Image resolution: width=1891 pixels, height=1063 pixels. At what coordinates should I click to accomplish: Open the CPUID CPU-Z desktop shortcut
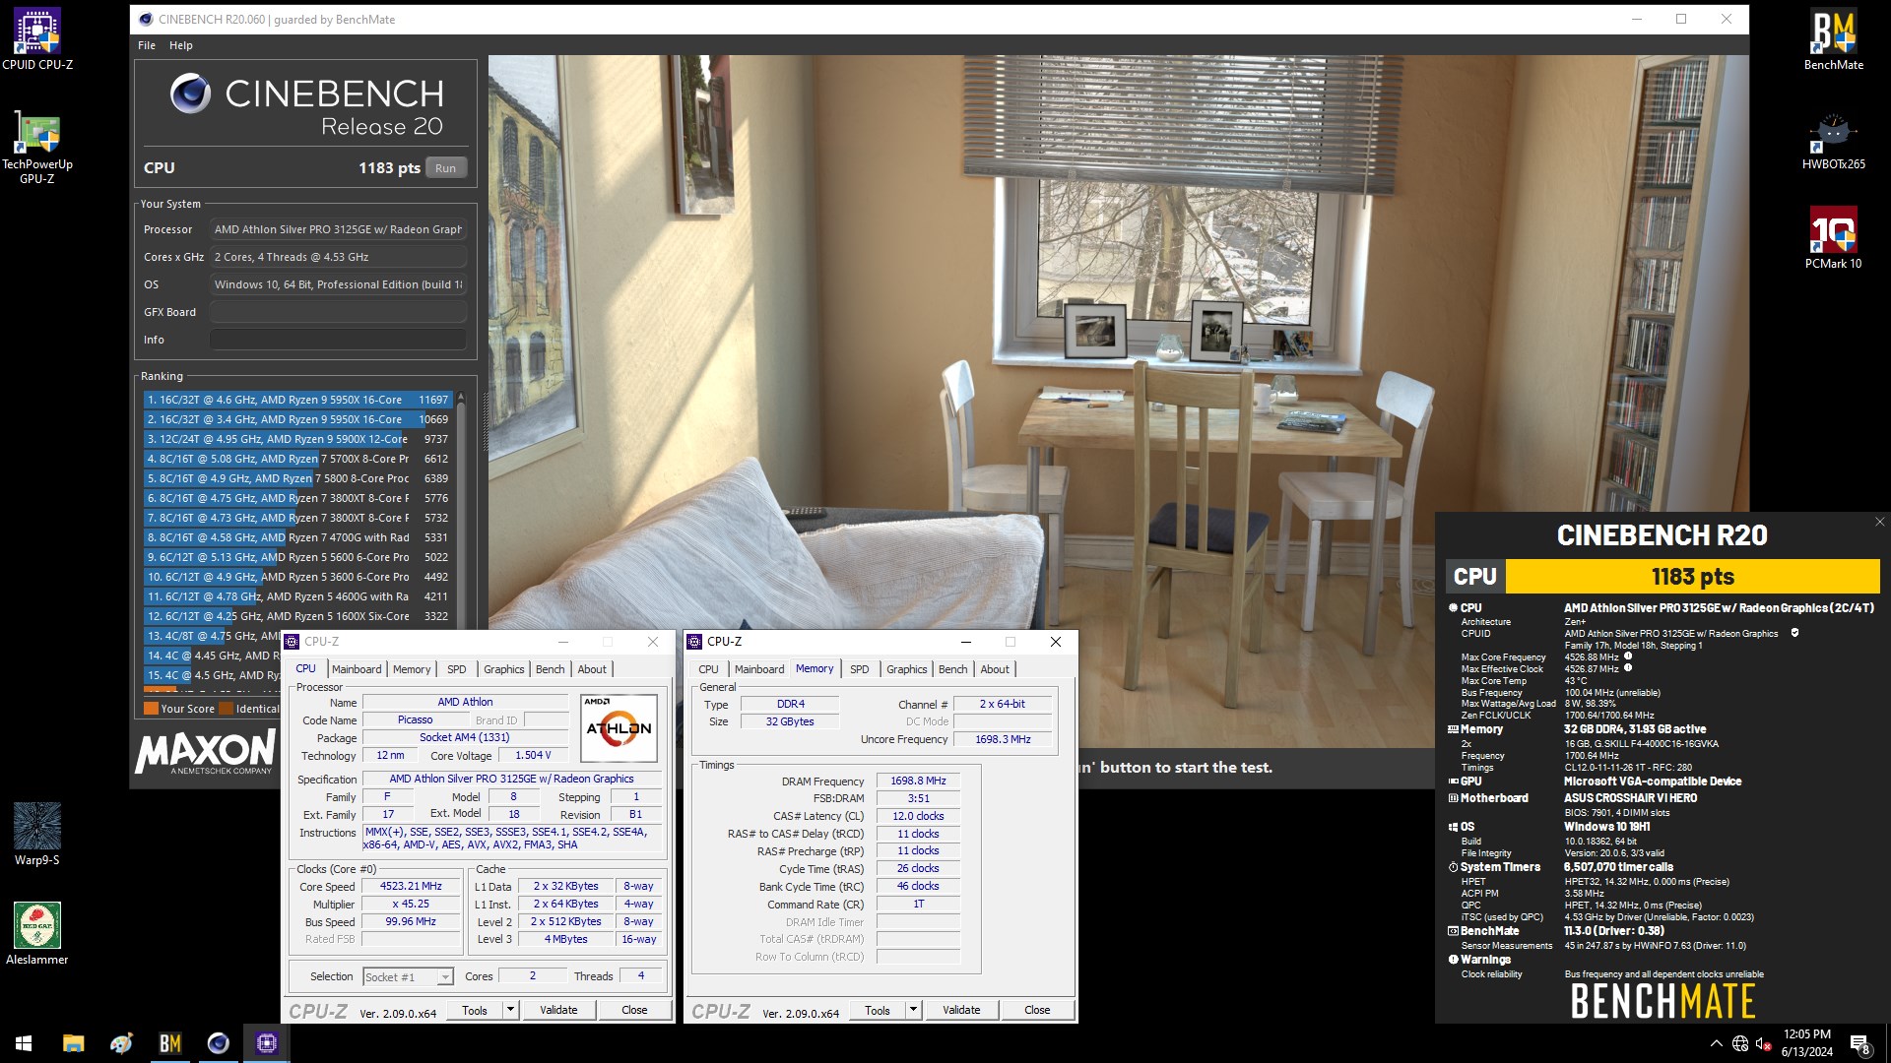[37, 39]
